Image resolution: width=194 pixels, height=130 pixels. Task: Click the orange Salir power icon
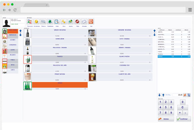pos(91,22)
